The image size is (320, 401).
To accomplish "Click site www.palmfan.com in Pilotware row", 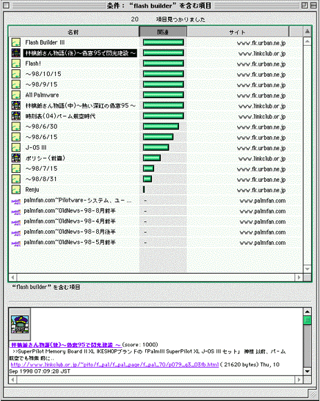I will pyautogui.click(x=263, y=200).
